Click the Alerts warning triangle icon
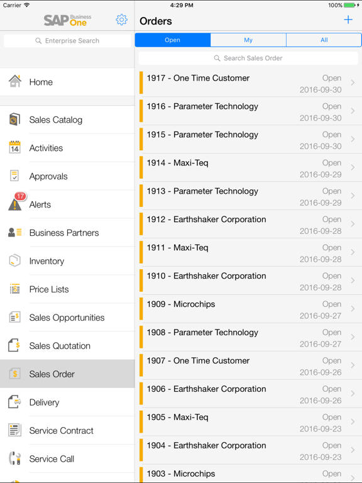 pyautogui.click(x=15, y=204)
